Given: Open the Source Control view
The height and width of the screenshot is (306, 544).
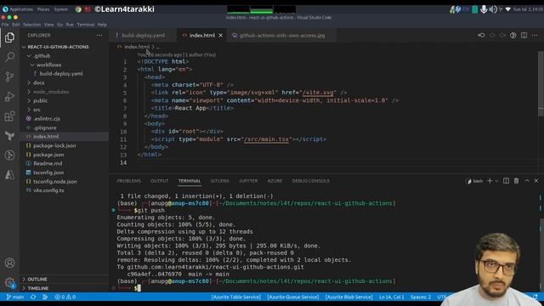Looking at the screenshot, I should (x=9, y=76).
